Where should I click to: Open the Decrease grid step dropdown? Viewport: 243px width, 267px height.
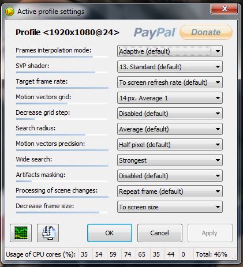[170, 114]
